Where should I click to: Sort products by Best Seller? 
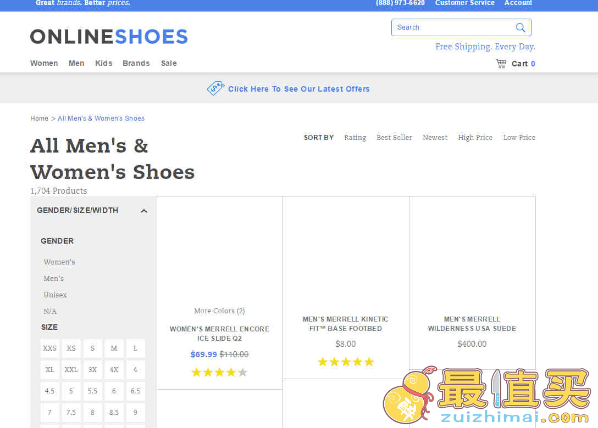[394, 138]
